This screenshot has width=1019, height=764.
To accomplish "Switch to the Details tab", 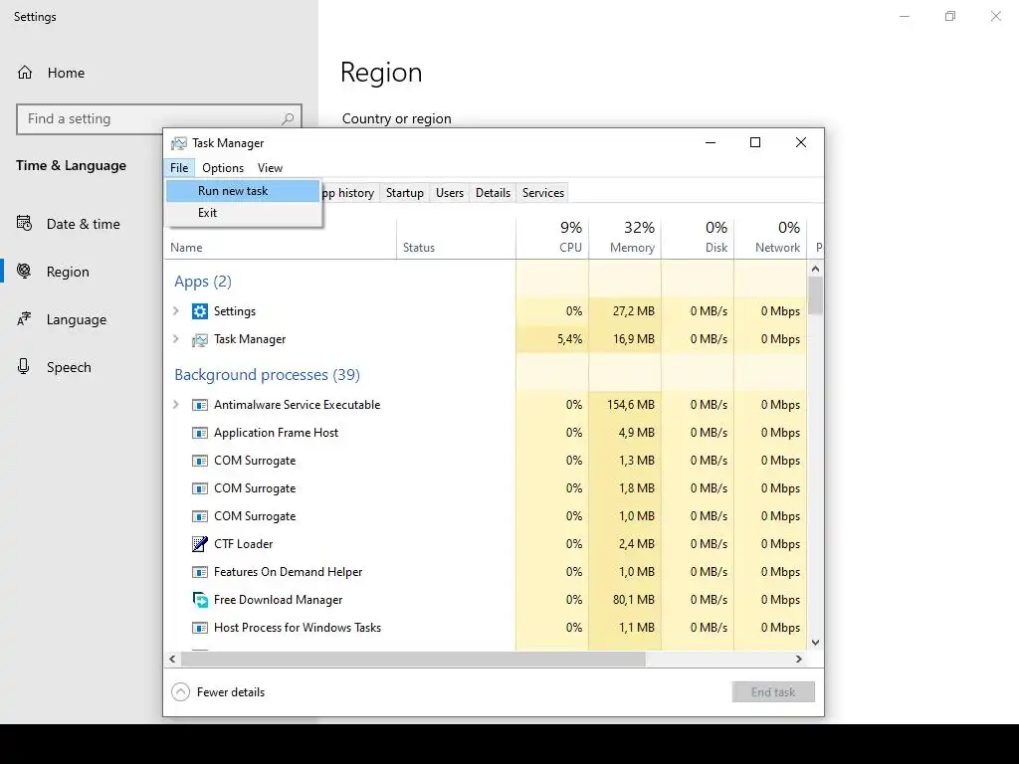I will 493,193.
